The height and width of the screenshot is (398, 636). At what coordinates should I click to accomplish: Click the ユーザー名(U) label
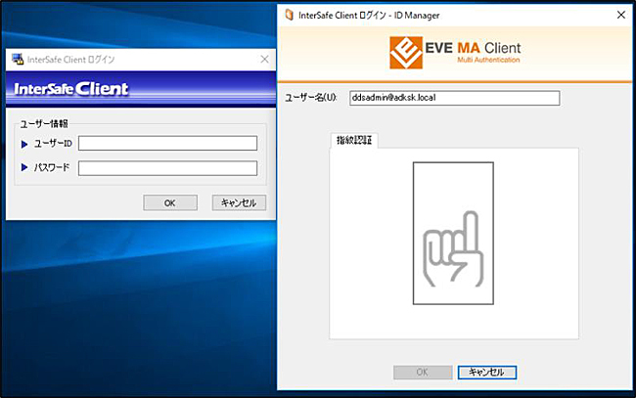(x=310, y=98)
